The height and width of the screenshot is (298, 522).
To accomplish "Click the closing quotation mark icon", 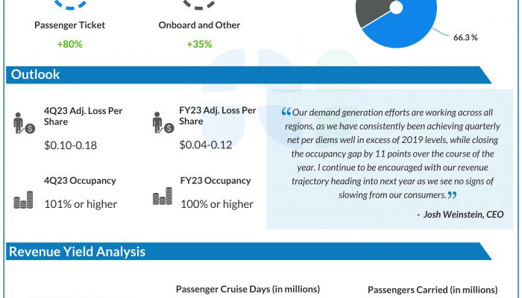I will (450, 195).
